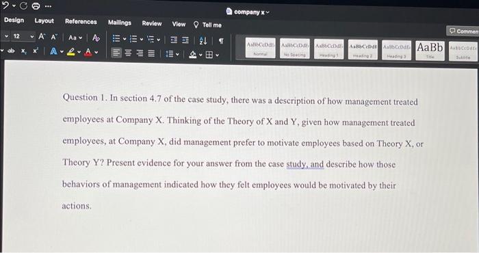Click the multilevel list icon
The height and width of the screenshot is (253, 479).
151,40
